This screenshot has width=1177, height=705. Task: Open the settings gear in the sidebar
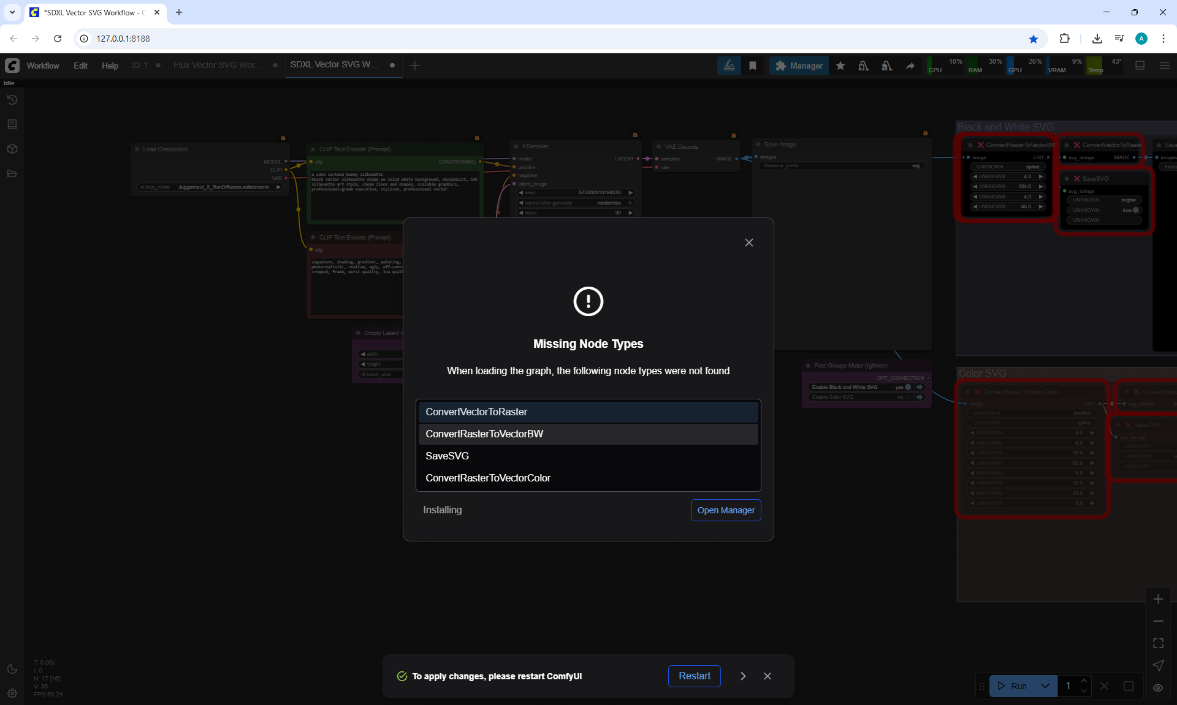coord(12,693)
